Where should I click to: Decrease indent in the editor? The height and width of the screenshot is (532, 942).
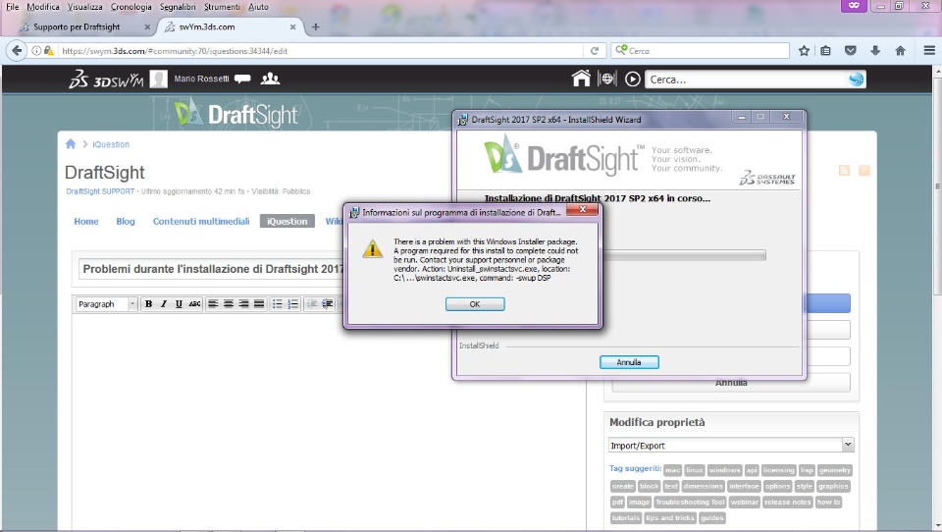(311, 304)
